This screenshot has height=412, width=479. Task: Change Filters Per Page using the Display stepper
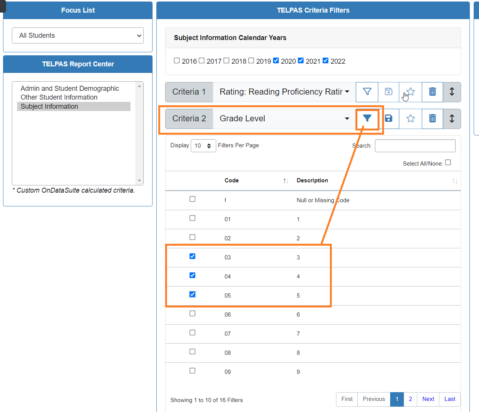pyautogui.click(x=203, y=146)
